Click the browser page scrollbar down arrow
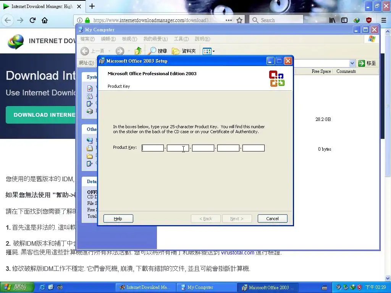The height and width of the screenshot is (293, 391). tap(388, 278)
